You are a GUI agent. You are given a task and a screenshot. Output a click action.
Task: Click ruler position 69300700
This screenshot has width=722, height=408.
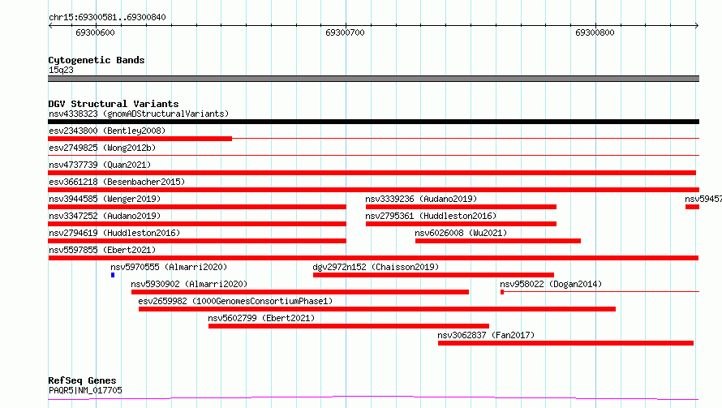click(x=345, y=32)
